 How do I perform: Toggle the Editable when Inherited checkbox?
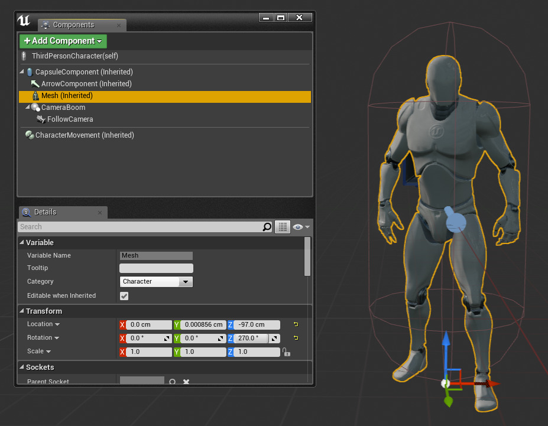(124, 295)
